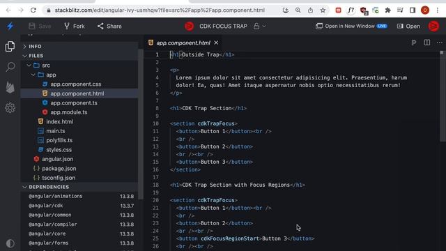Viewport: 446px width, 251px height.
Task: Fork the project
Action: click(x=75, y=26)
